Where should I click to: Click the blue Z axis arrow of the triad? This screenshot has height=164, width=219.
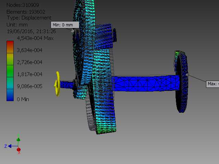pyautogui.click(x=10, y=146)
